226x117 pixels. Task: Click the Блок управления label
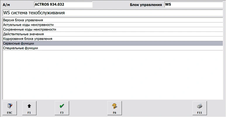[146, 5]
